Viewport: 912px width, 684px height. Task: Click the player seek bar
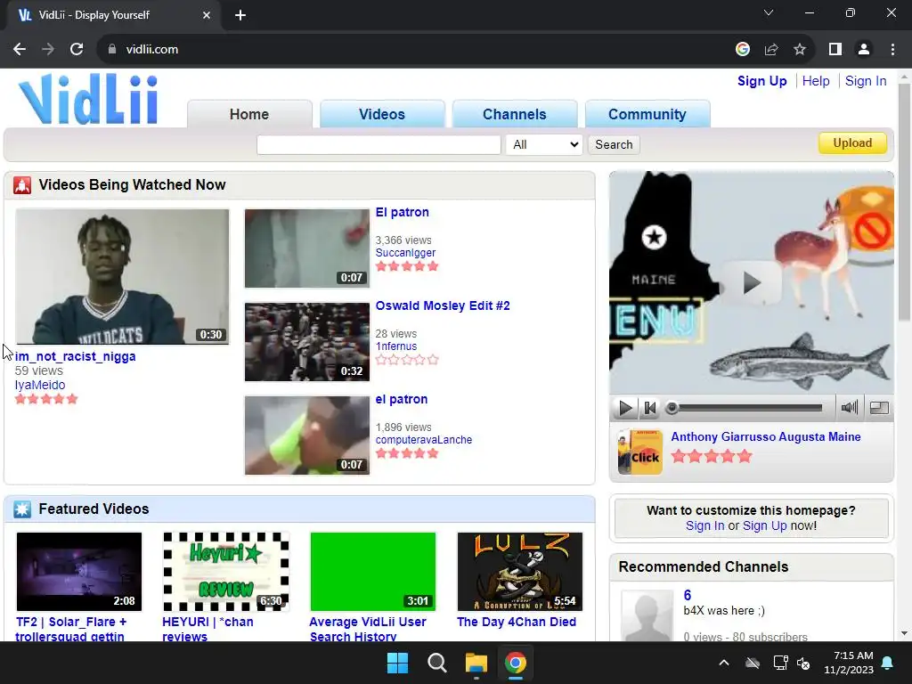[747, 408]
